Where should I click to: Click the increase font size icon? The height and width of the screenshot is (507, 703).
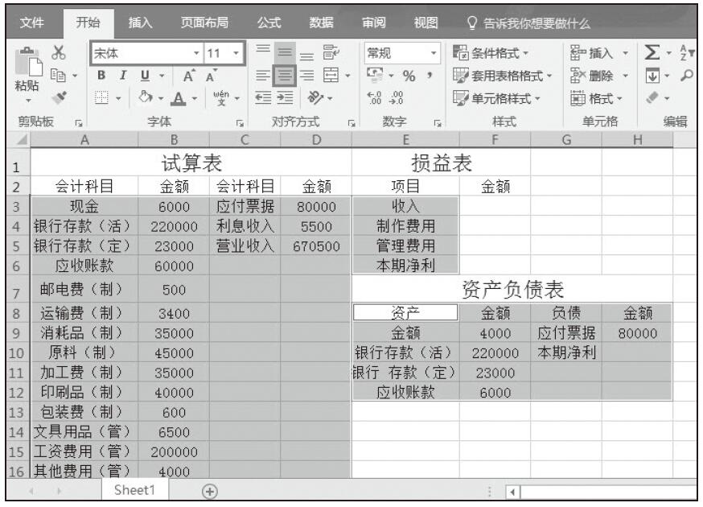(188, 76)
